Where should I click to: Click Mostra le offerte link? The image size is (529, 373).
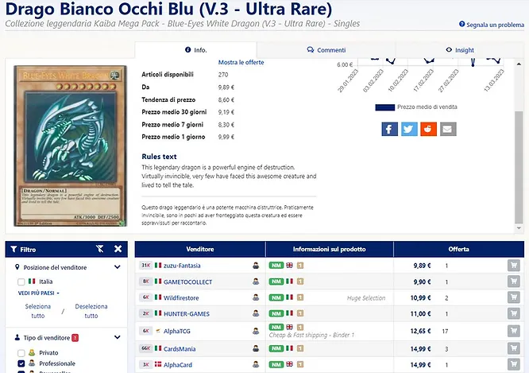241,63
